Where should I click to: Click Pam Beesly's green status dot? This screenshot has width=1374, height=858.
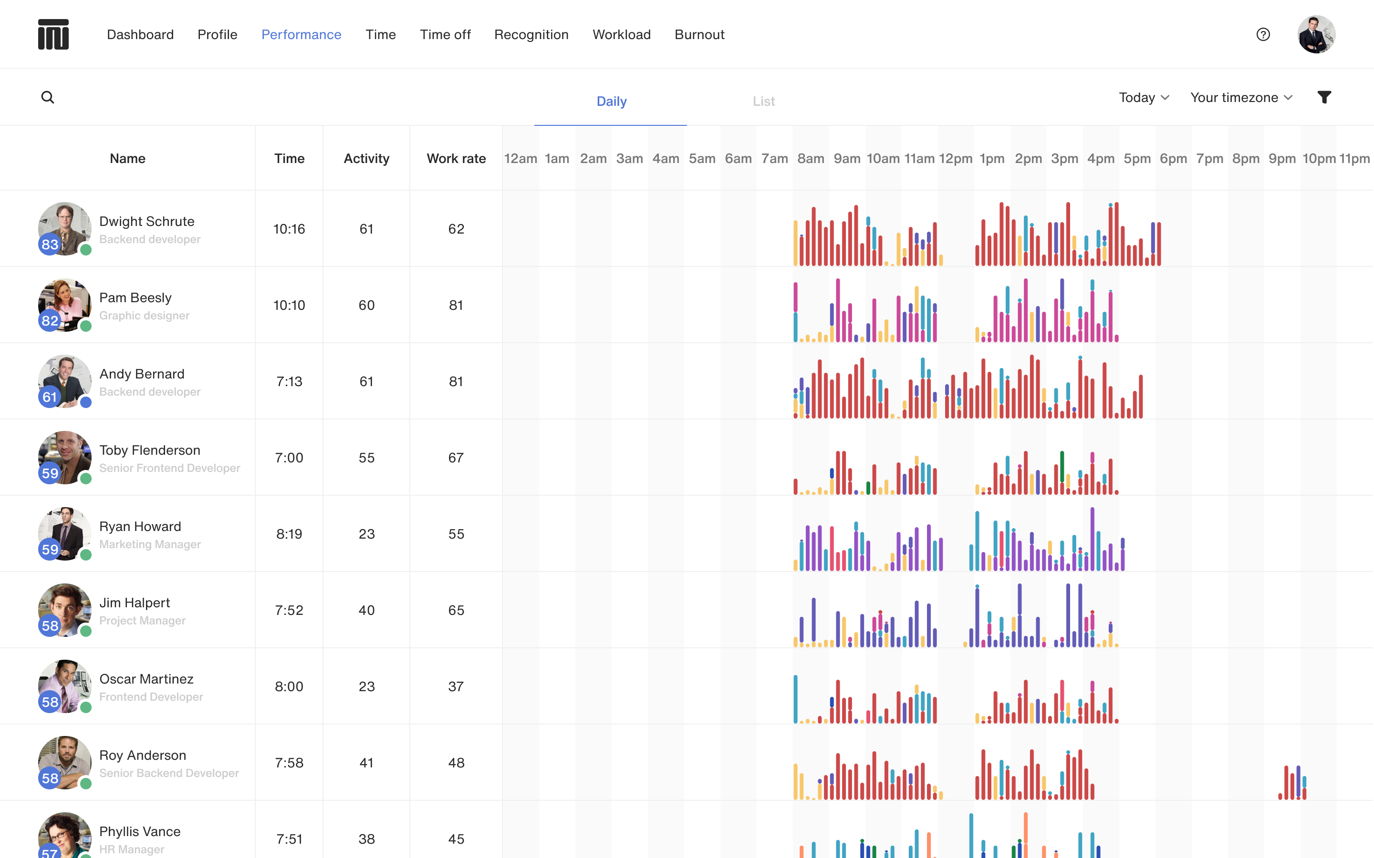click(86, 326)
